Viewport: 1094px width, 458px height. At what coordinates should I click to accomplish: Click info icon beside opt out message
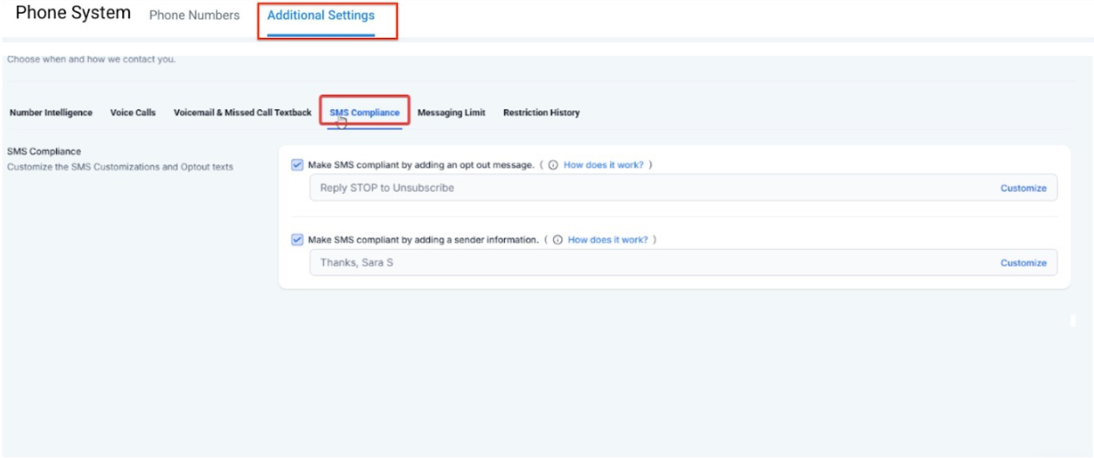553,165
